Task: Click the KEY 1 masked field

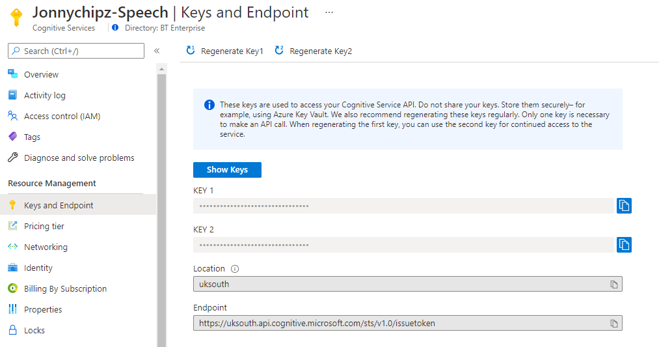Action: (403, 206)
